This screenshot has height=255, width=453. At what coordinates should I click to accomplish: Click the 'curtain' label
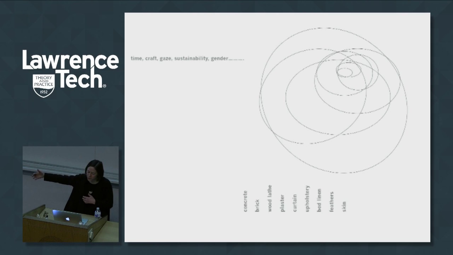pyautogui.click(x=294, y=203)
